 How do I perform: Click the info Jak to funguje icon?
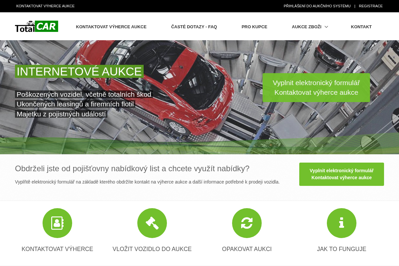341,223
